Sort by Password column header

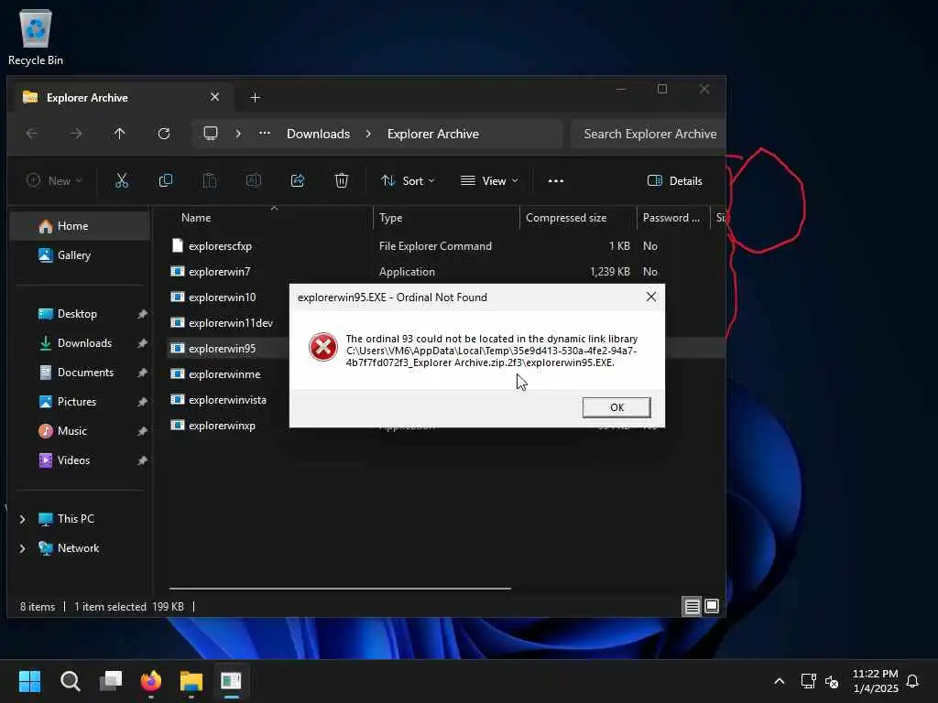(x=672, y=218)
